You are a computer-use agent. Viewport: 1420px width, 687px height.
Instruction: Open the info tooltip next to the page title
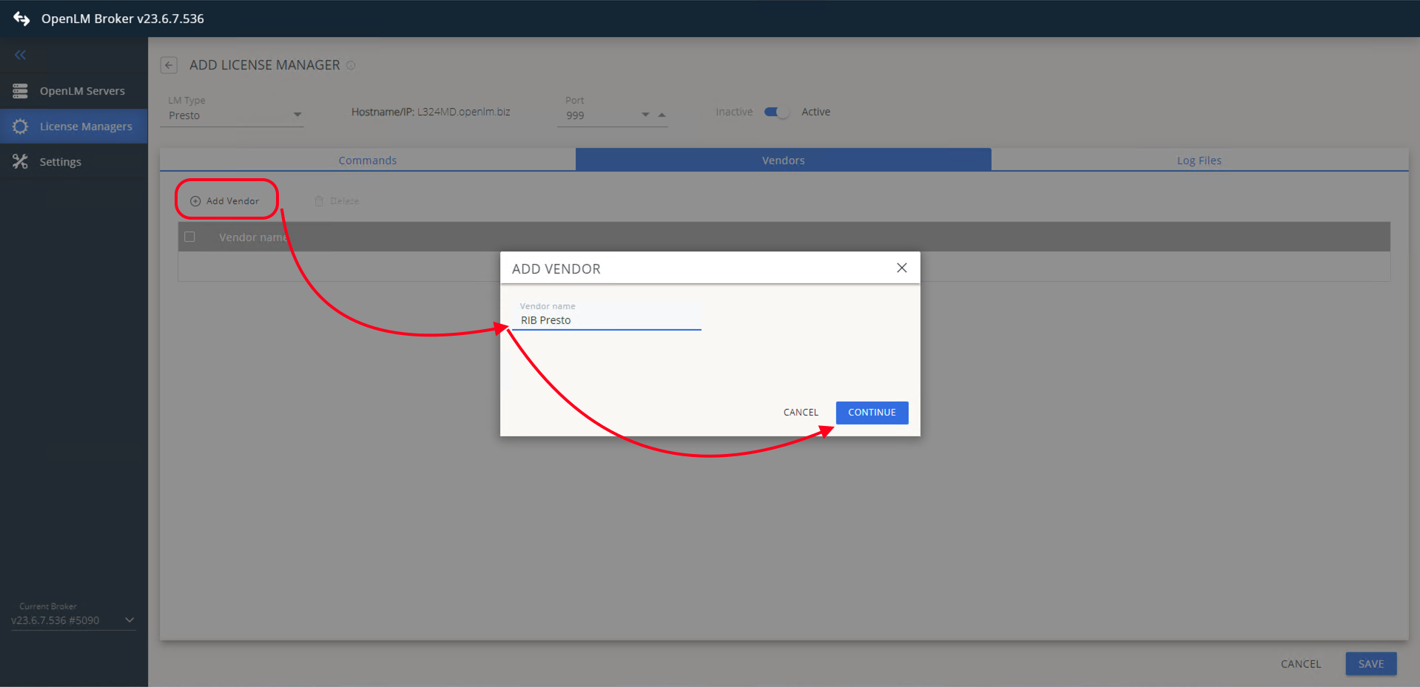click(351, 65)
